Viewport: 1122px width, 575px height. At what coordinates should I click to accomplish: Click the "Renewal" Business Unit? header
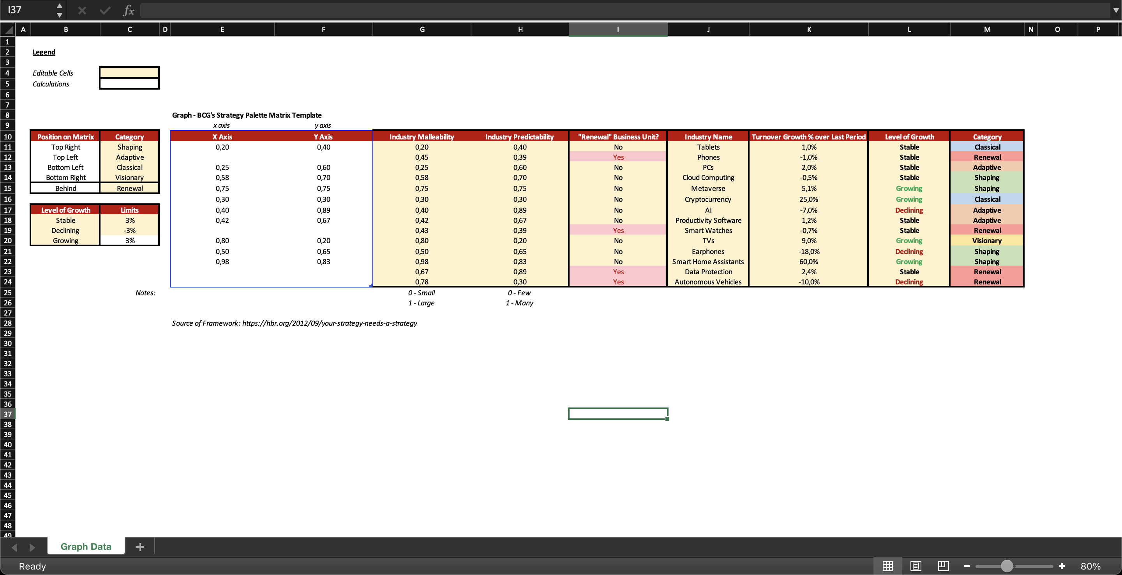tap(618, 136)
